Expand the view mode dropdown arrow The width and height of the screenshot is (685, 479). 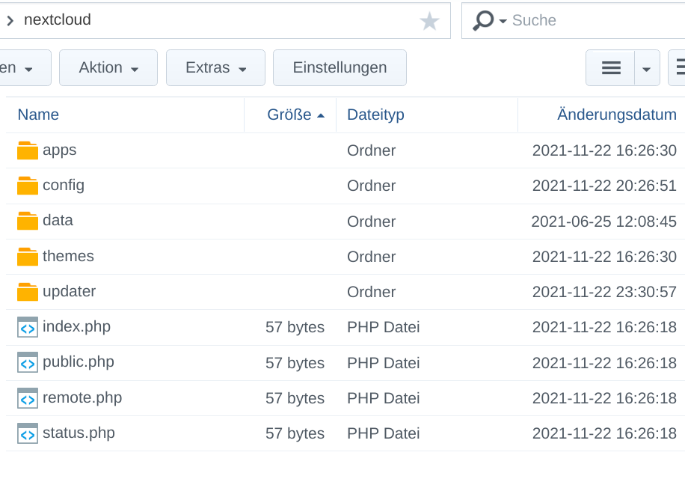tap(647, 69)
